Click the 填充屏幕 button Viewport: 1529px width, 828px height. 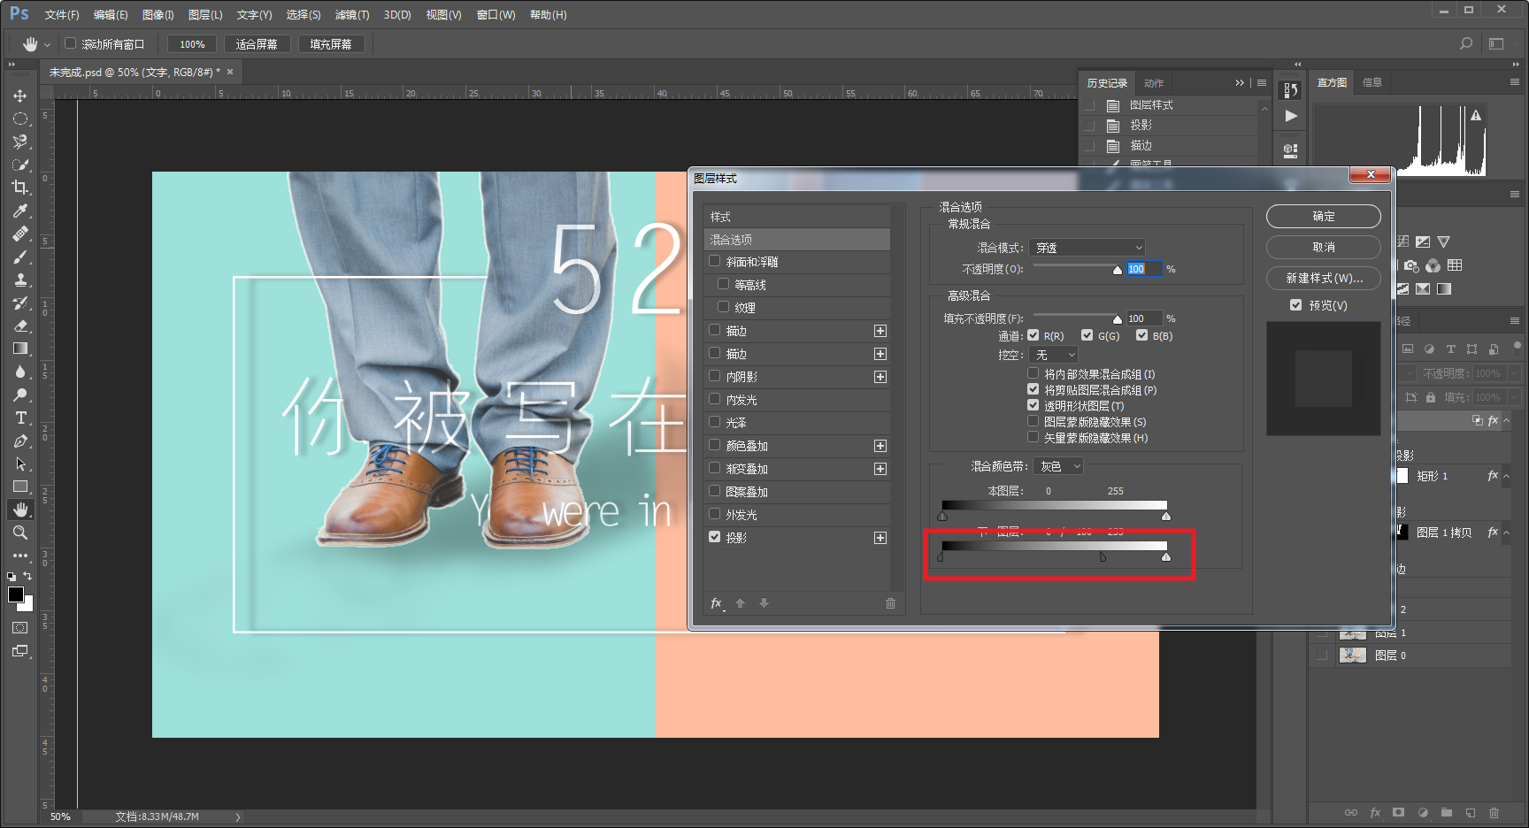click(x=331, y=44)
